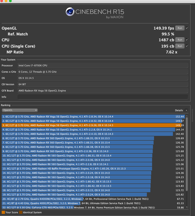The height and width of the screenshot is (216, 195).
Task: Toggle the OpenGL test checkbox
Action: (187, 28)
